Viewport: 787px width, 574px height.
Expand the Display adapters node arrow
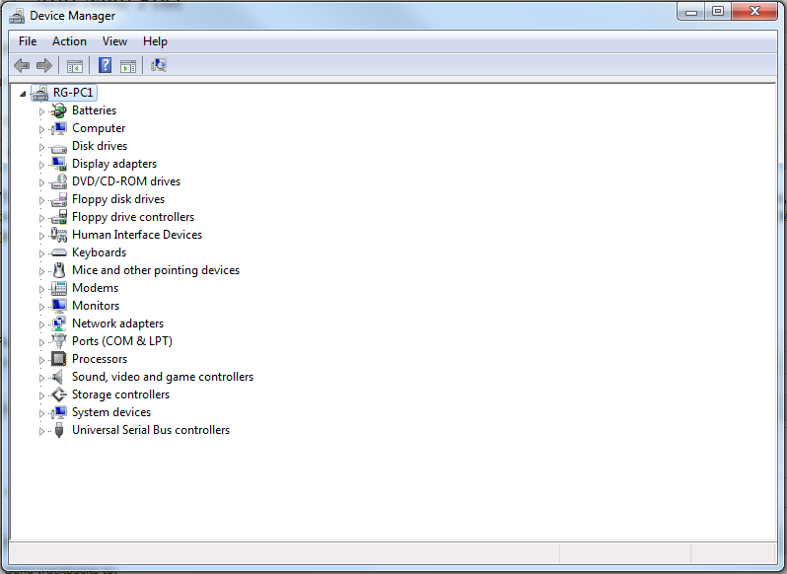pos(42,165)
